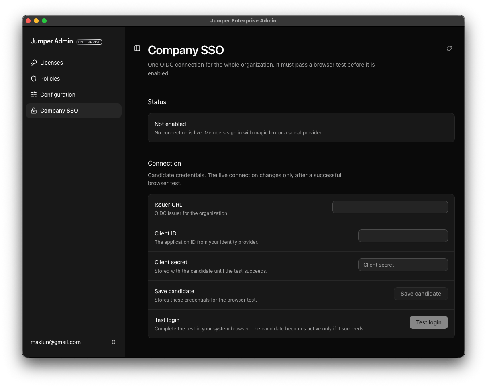Click the Connection section heading
Image resolution: width=487 pixels, height=387 pixels.
164,163
